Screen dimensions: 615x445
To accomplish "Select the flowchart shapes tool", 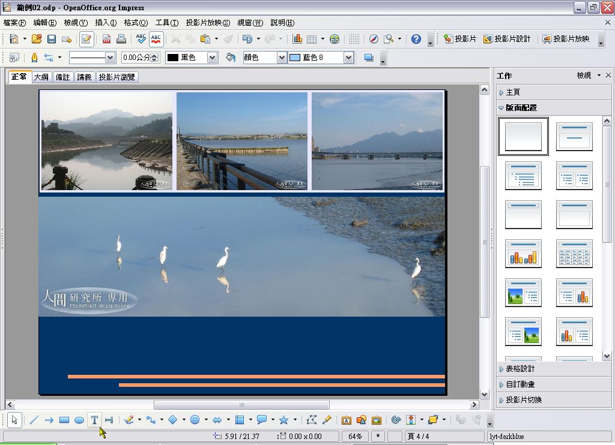I will [x=240, y=420].
